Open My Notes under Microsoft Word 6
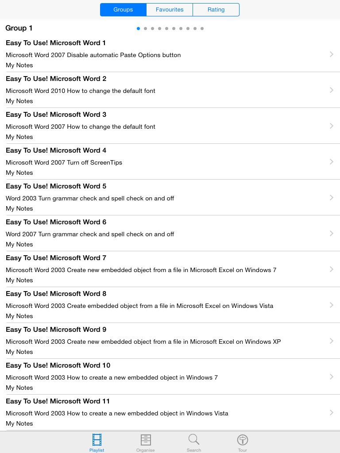Image resolution: width=340 pixels, height=453 pixels. pos(19,244)
